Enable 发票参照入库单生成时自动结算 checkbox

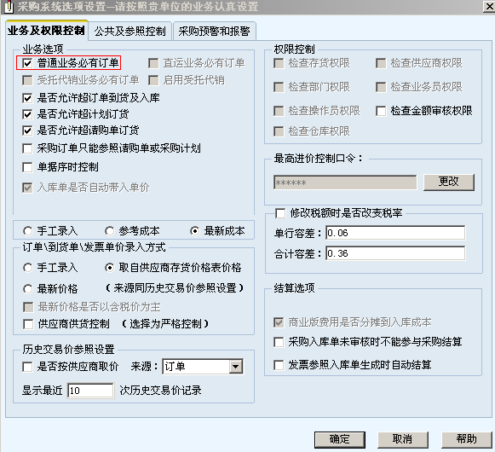point(279,365)
